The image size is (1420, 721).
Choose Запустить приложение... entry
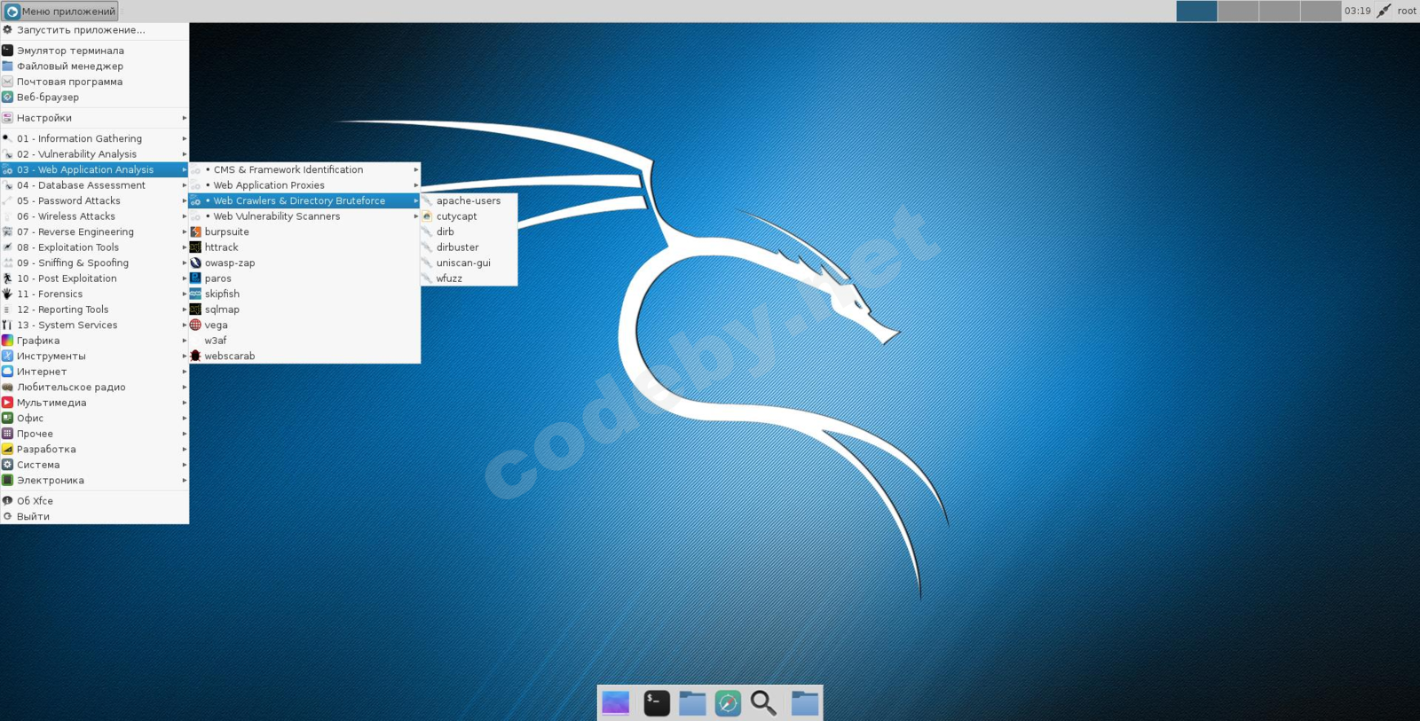tap(94, 30)
